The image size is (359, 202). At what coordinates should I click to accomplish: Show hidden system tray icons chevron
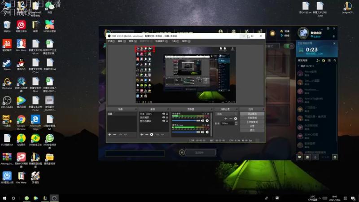(x=320, y=198)
